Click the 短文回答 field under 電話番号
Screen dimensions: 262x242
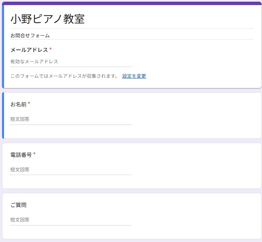(71, 170)
